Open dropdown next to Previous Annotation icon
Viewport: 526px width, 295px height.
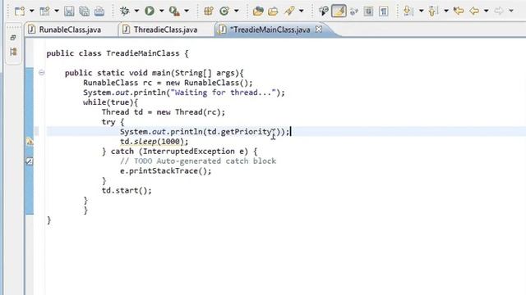pos(446,11)
